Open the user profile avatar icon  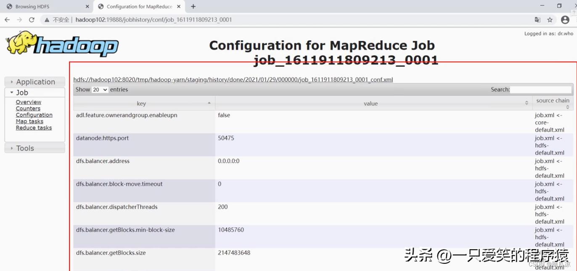[565, 20]
